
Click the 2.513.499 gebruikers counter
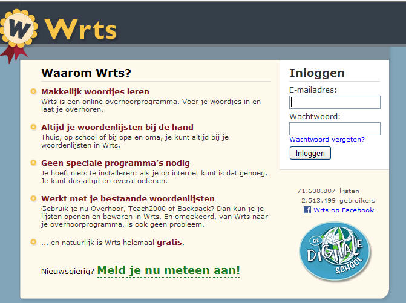(338, 201)
